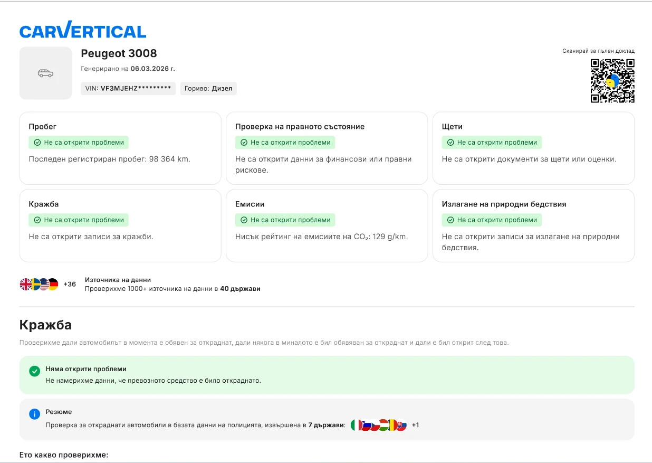The width and height of the screenshot is (652, 463).
Task: Open the Излагане на природни бедствия card
Action: pos(533,225)
